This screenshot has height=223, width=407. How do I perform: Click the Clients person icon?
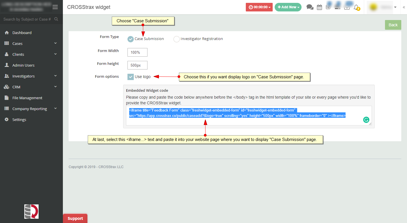[7, 54]
